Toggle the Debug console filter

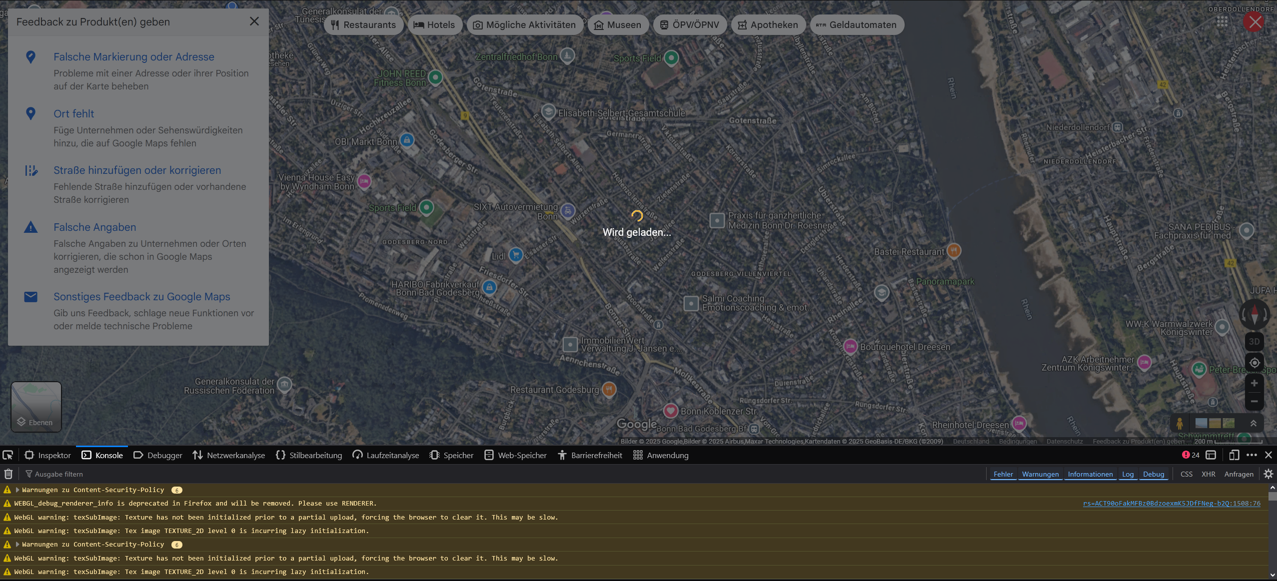click(x=1154, y=474)
